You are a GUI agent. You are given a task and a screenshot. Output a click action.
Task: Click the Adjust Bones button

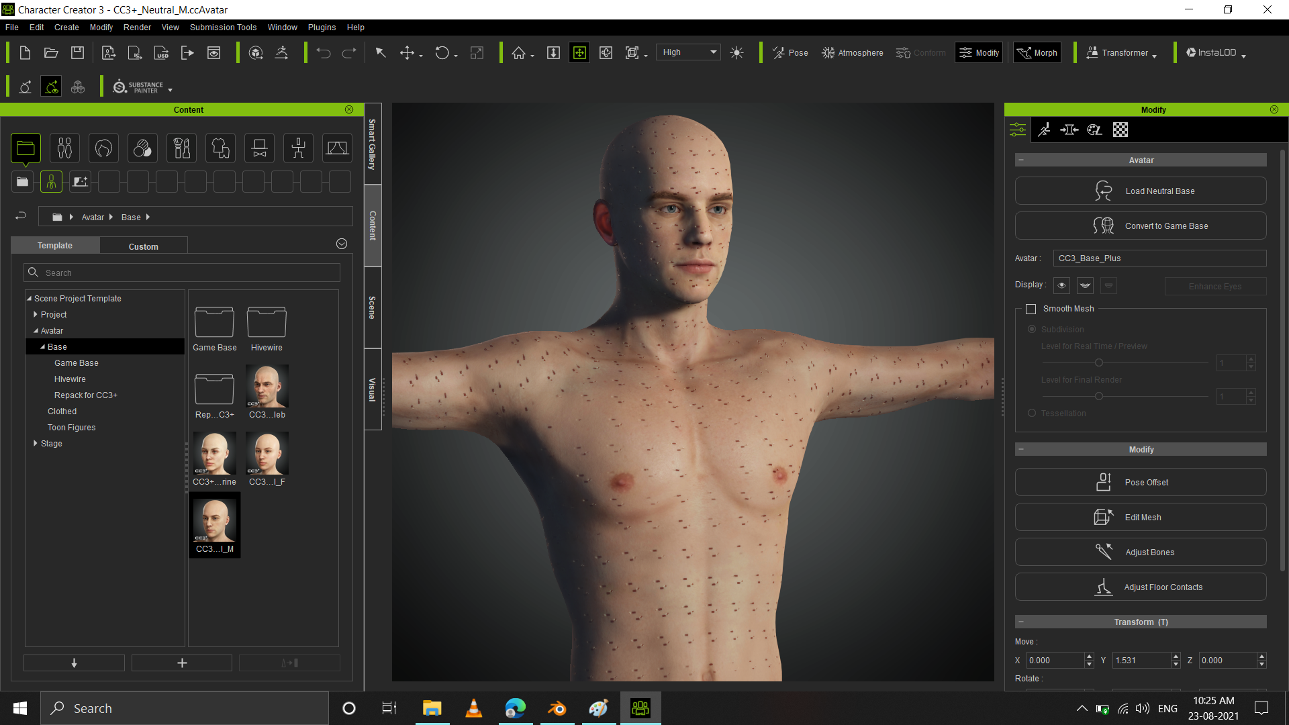(1141, 552)
